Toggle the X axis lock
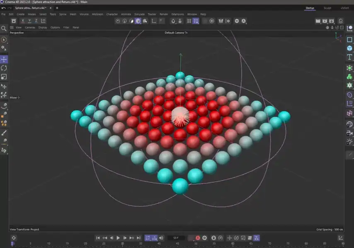This screenshot has height=248, width=354. point(23,21)
